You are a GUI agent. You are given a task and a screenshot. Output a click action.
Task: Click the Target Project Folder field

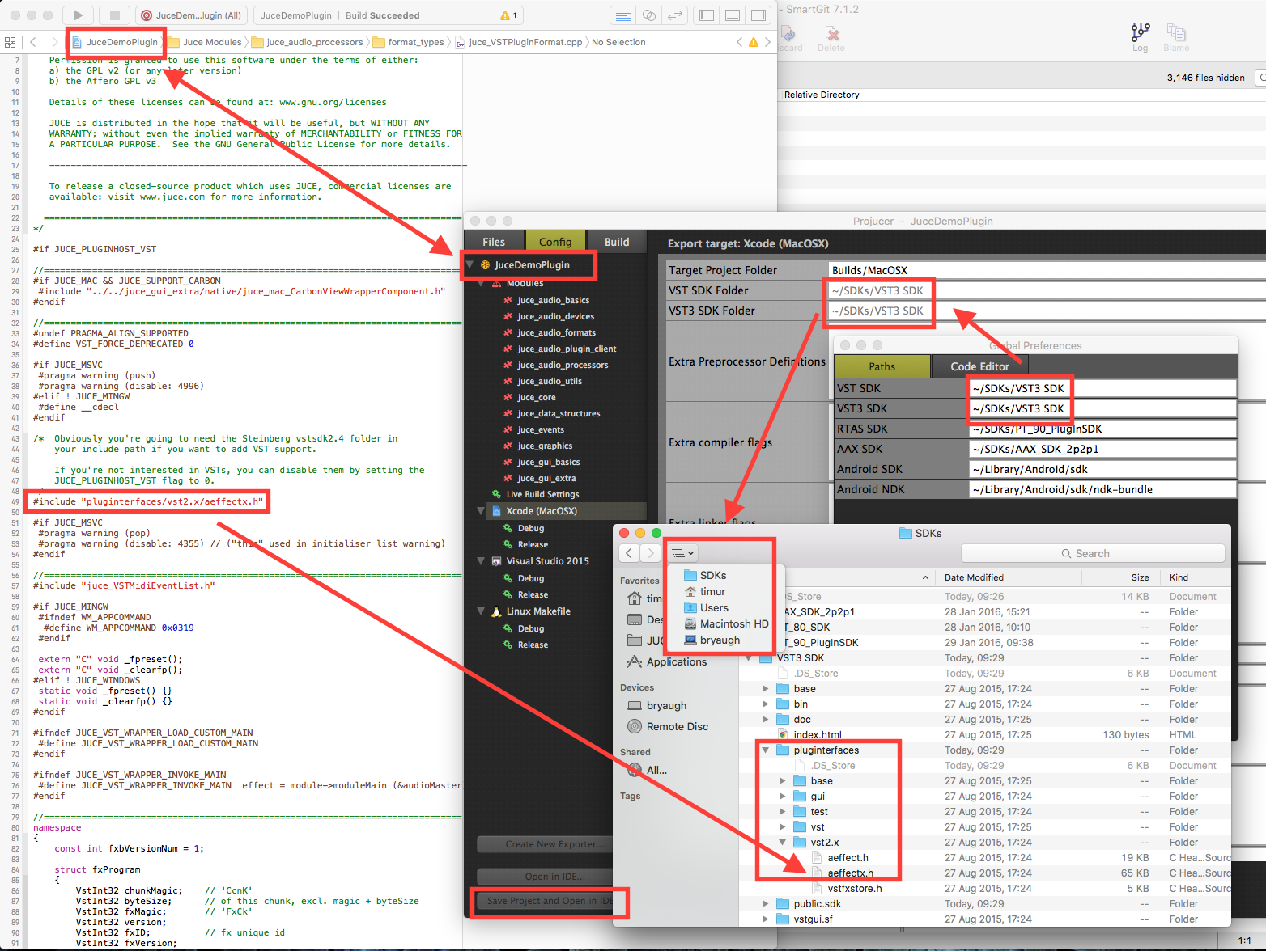[1047, 270]
